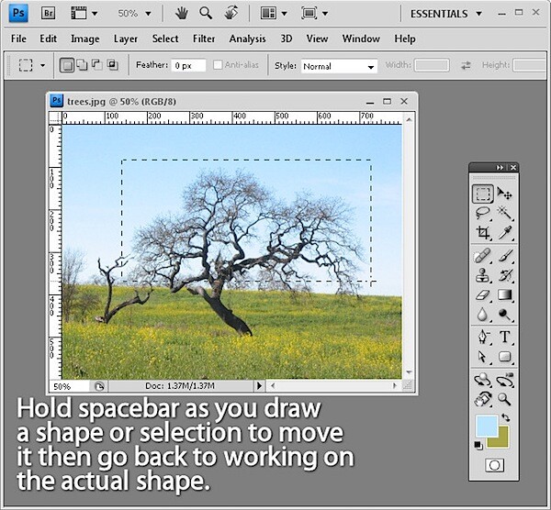The width and height of the screenshot is (551, 510).
Task: Click the Zoom tool in application bar
Action: coord(206,14)
